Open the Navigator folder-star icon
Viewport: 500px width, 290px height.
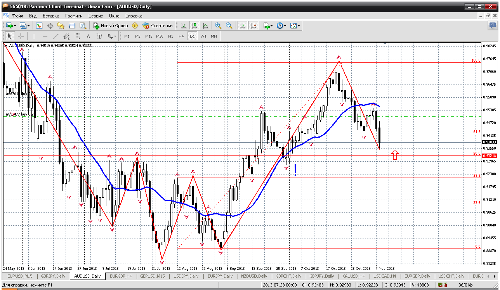[61, 26]
